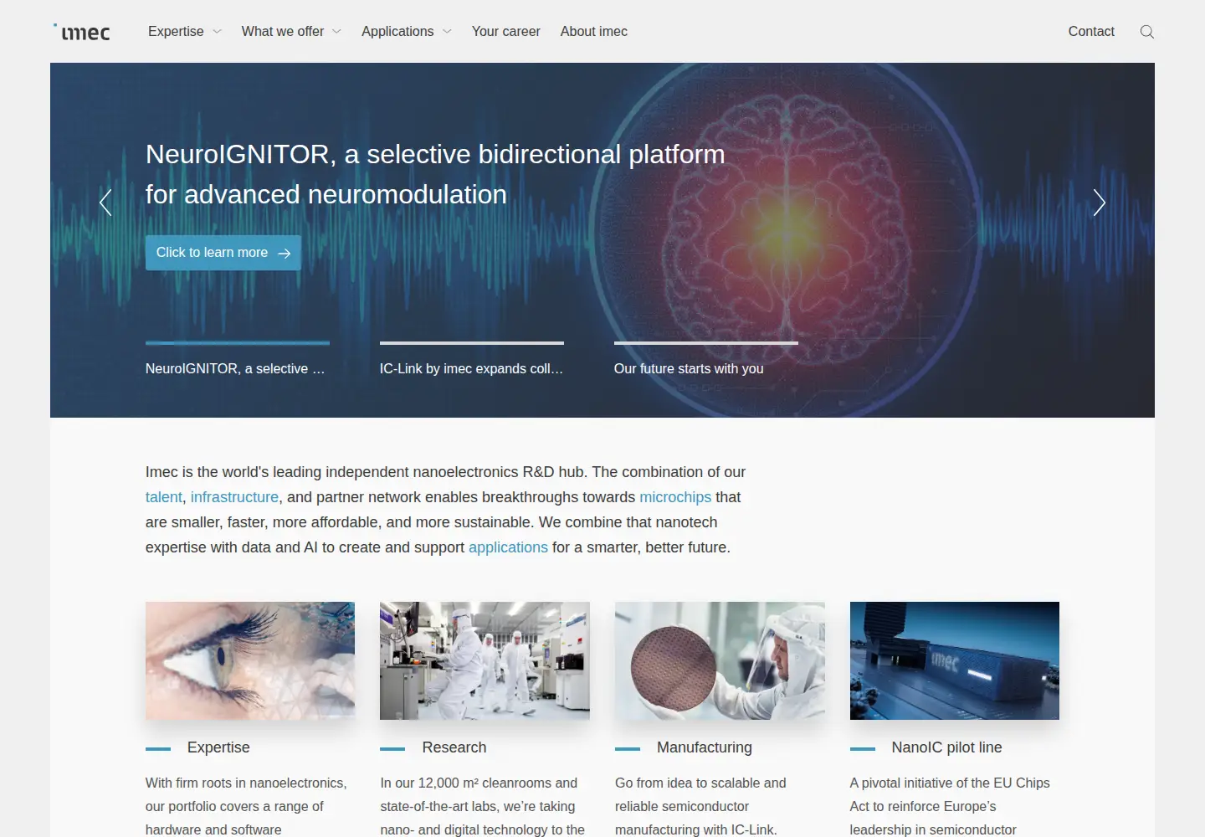
Task: Expand the What we offer menu
Action: coord(291,31)
